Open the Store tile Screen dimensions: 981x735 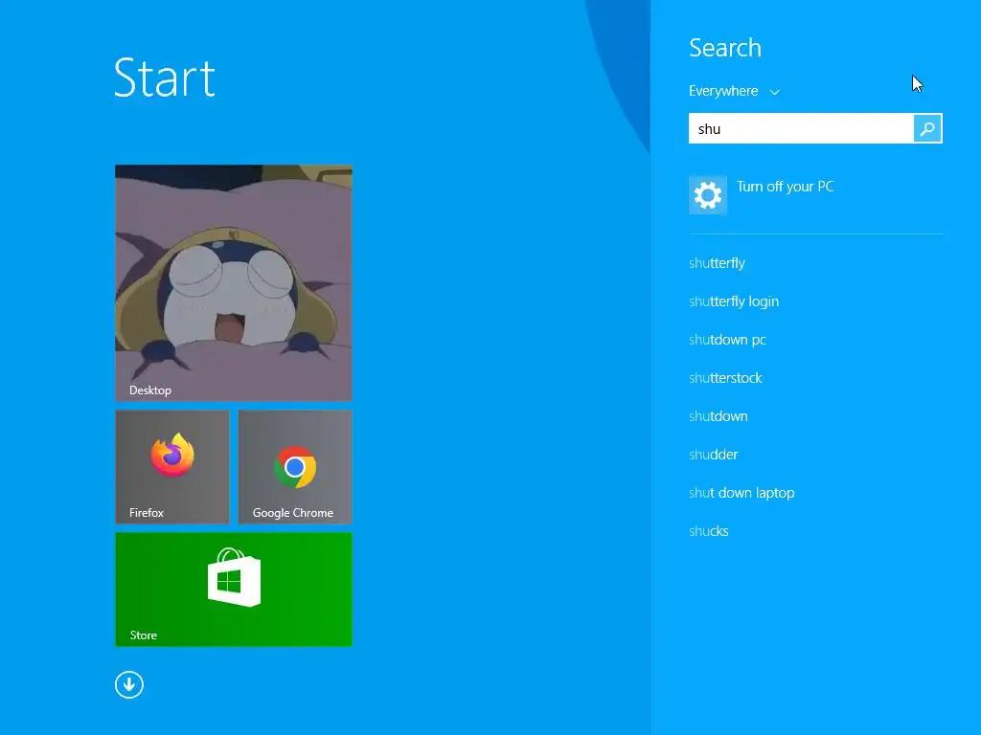pos(234,590)
